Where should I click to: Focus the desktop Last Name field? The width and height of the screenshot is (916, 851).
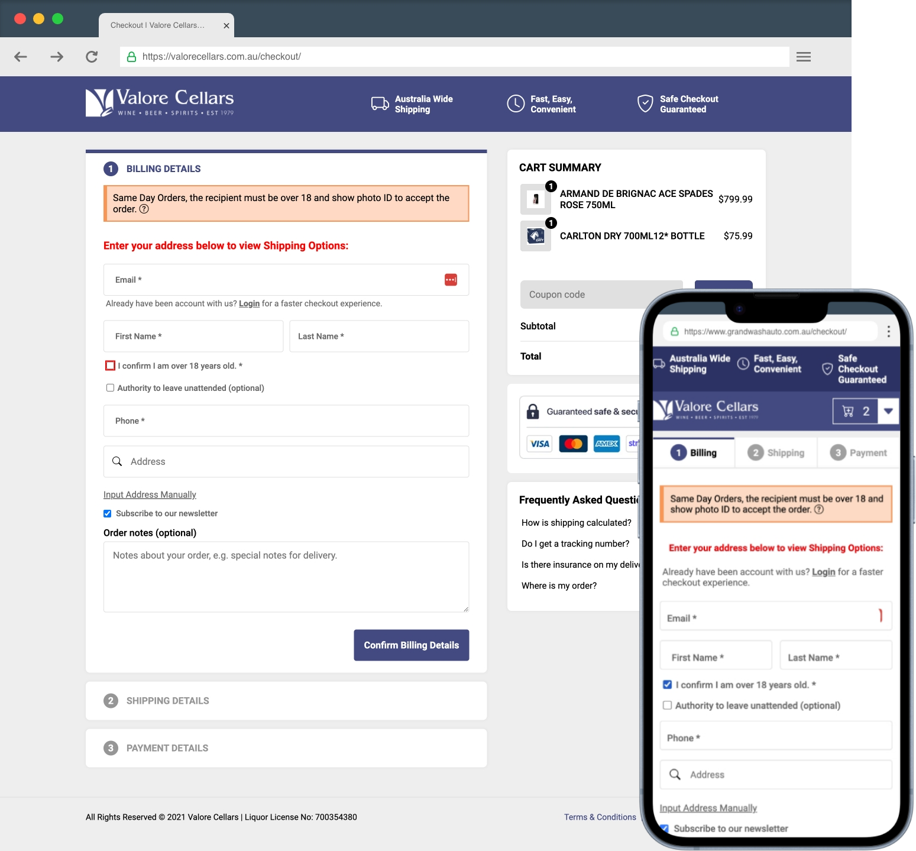point(379,336)
